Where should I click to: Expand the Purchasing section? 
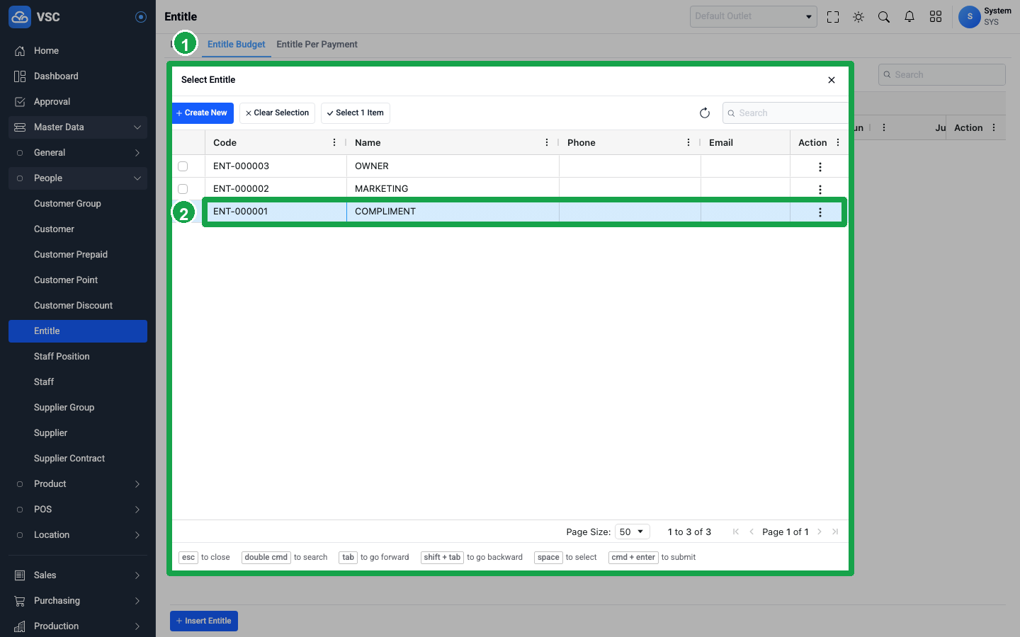point(78,601)
